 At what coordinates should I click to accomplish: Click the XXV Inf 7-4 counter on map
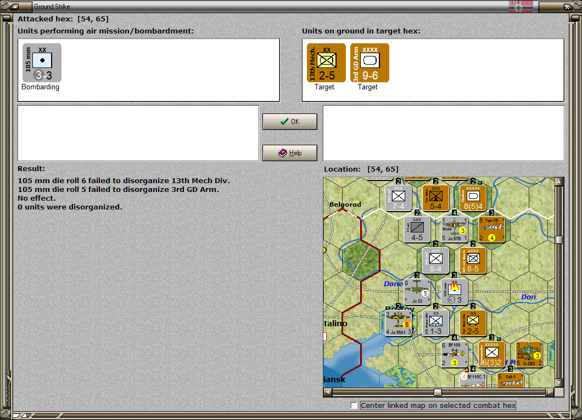(x=398, y=198)
